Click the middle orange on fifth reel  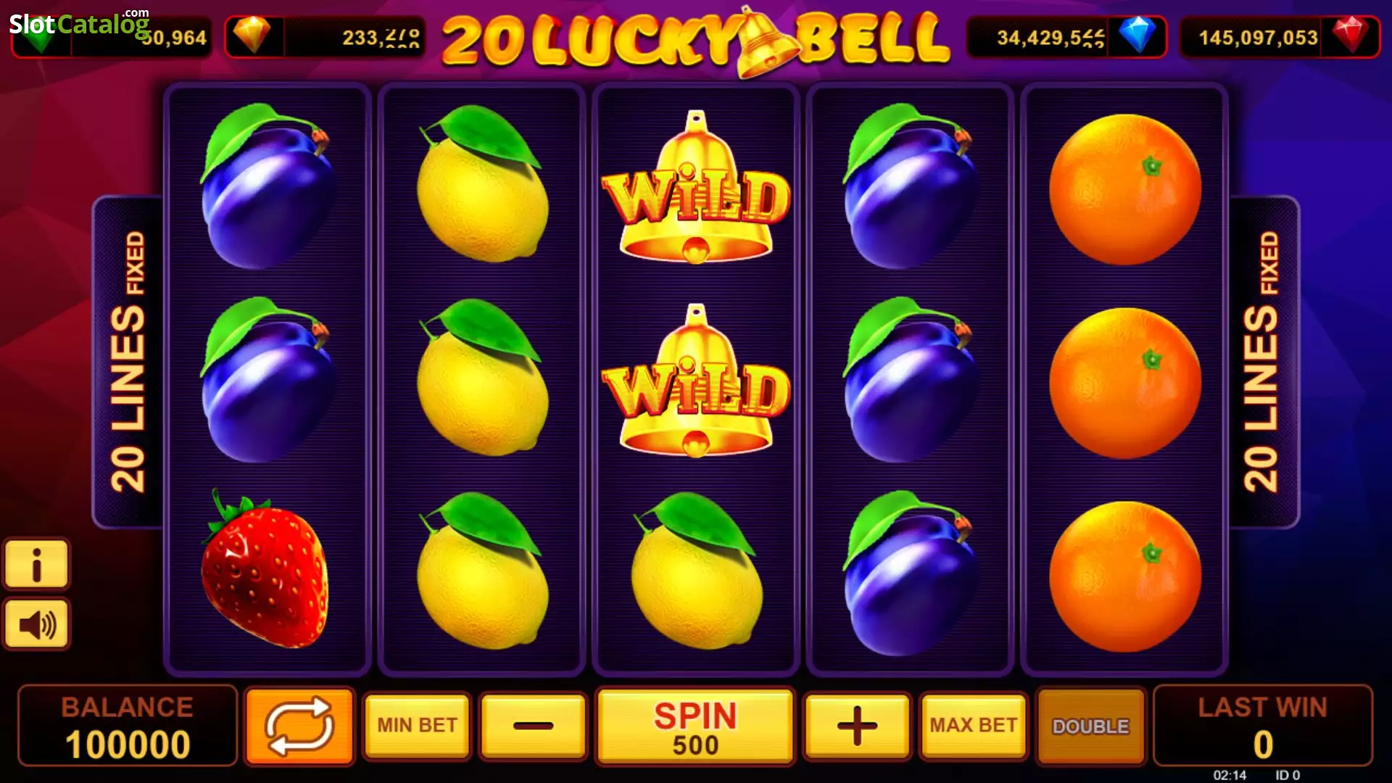coord(1125,383)
